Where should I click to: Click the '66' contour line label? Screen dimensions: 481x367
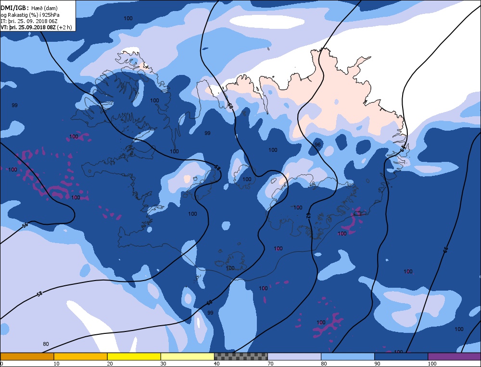click(445, 249)
